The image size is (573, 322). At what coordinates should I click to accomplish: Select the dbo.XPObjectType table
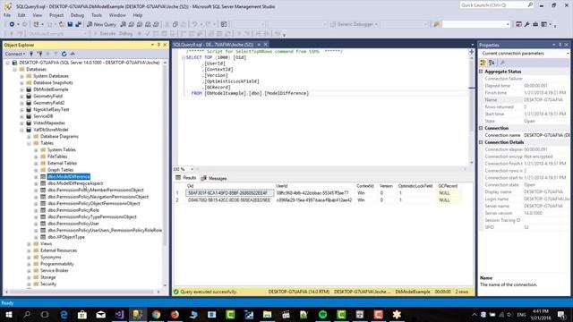[x=66, y=237]
